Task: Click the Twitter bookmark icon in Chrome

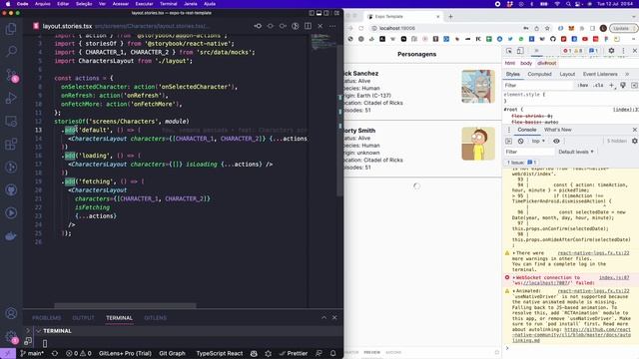Action: tap(510, 39)
